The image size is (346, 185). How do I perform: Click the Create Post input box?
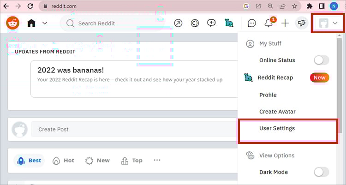(x=134, y=129)
